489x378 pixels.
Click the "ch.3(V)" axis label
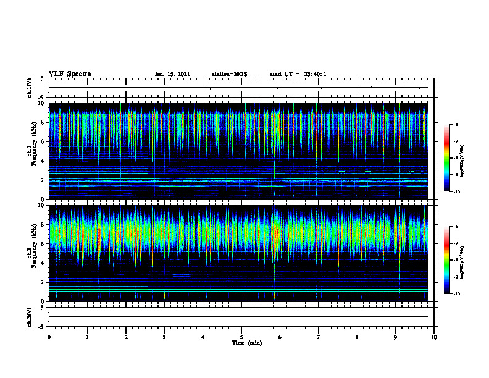(29, 317)
